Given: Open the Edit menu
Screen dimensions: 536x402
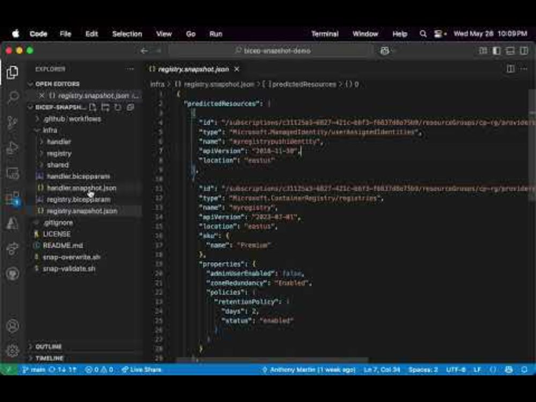Looking at the screenshot, I should pyautogui.click(x=92, y=34).
